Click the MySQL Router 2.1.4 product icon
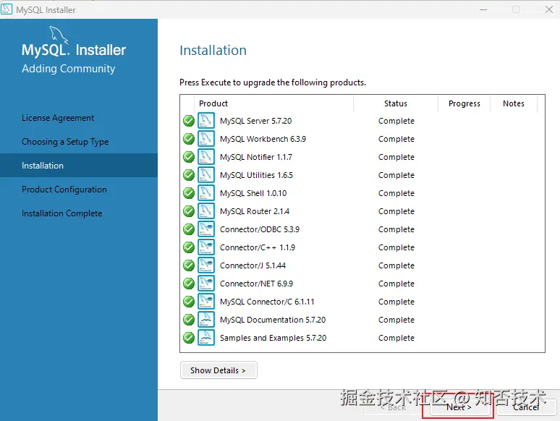The height and width of the screenshot is (421, 560). (x=206, y=211)
